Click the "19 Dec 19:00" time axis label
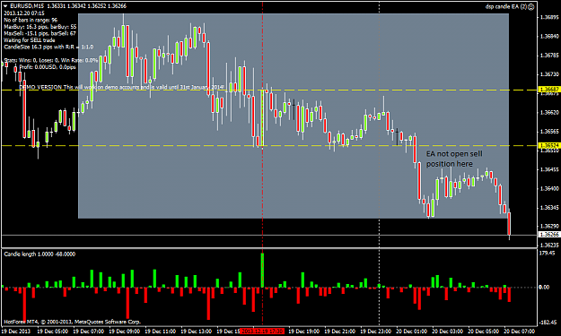Viewport: 561px width, 336px height. pyautogui.click(x=303, y=332)
